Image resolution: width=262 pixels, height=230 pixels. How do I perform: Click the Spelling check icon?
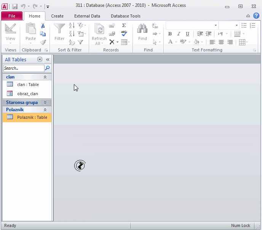tap(124, 34)
